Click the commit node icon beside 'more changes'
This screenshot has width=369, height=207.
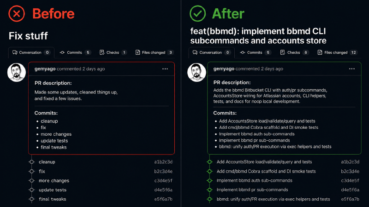(31, 180)
